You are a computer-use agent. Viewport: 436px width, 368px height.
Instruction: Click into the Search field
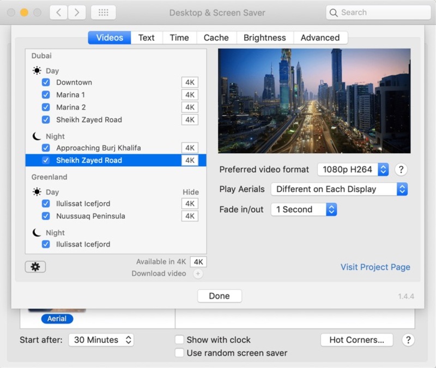378,13
